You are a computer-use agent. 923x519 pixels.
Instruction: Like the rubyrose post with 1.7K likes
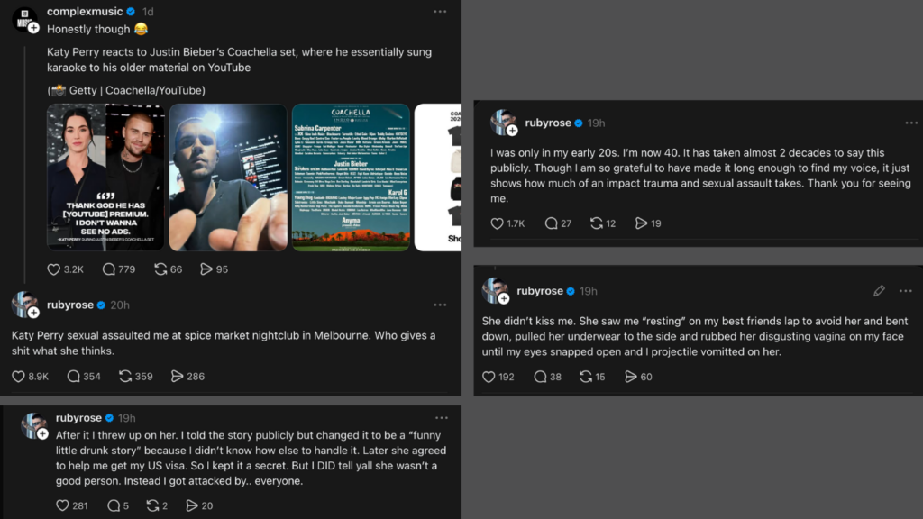498,223
